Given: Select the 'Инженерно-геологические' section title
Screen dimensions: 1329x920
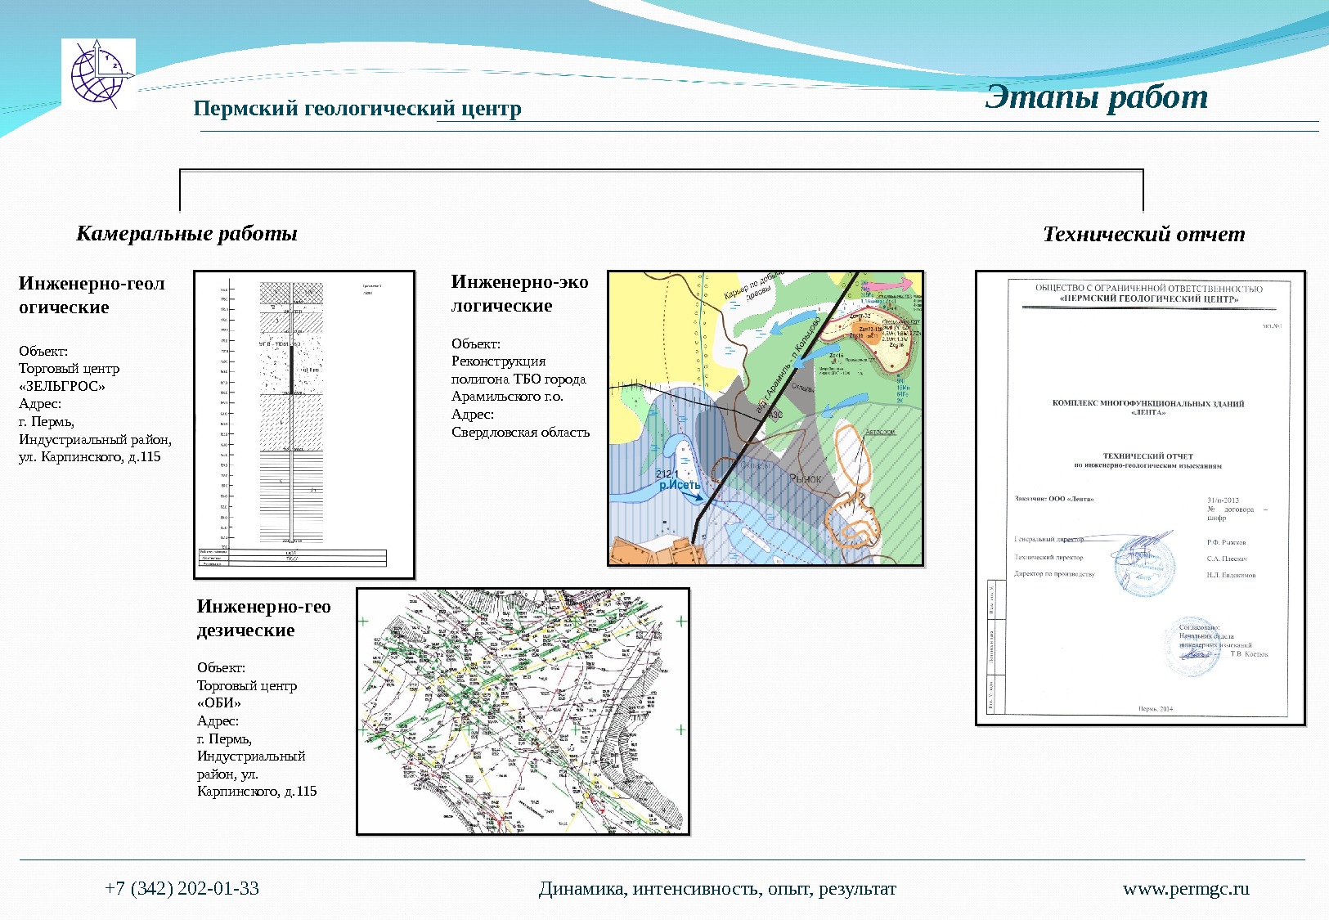Looking at the screenshot, I should 92,295.
